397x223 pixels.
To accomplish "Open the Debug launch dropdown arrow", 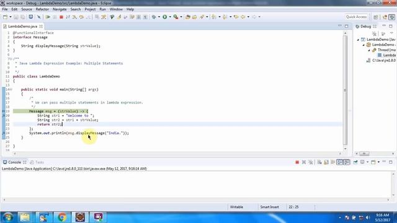I will pos(159,17).
